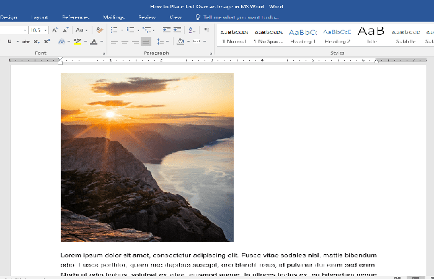Viewport: 434px width, 279px height.
Task: Toggle underline formatting
Action: (9, 42)
